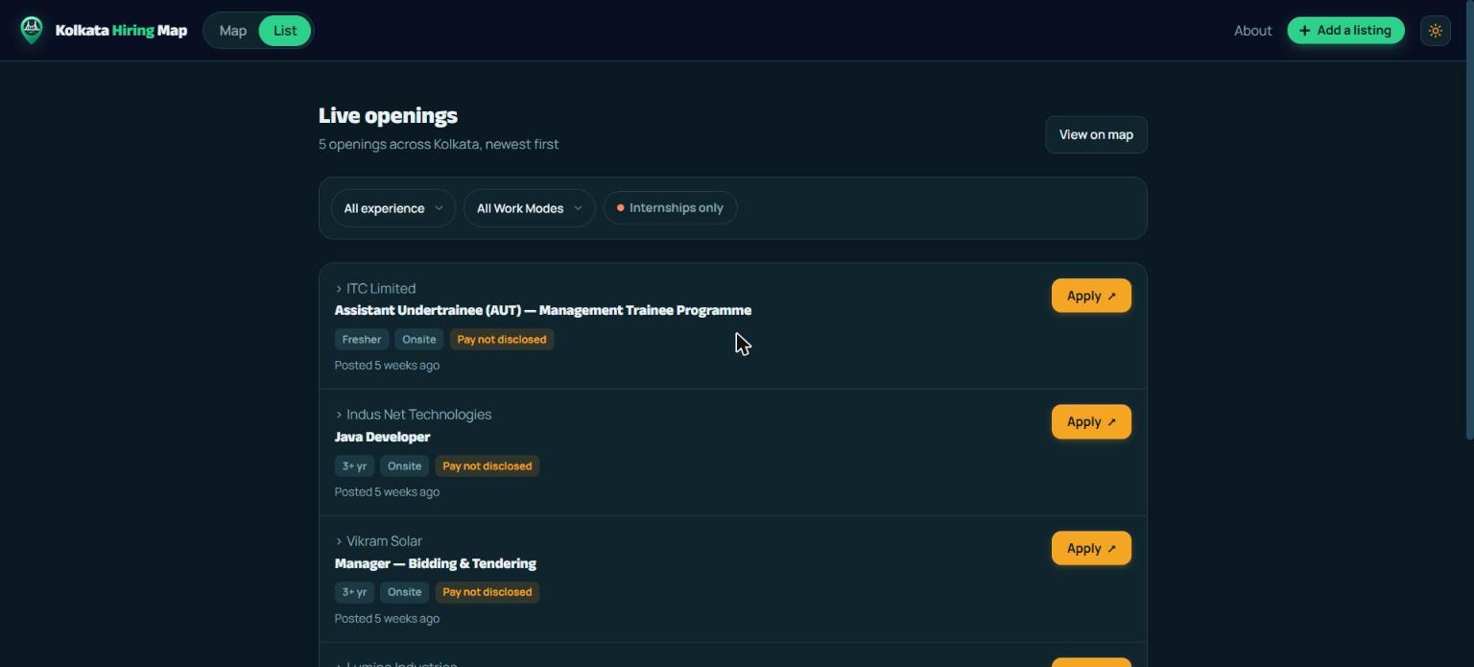
Task: Click Pay not disclosed tag on ITC listing
Action: (502, 340)
